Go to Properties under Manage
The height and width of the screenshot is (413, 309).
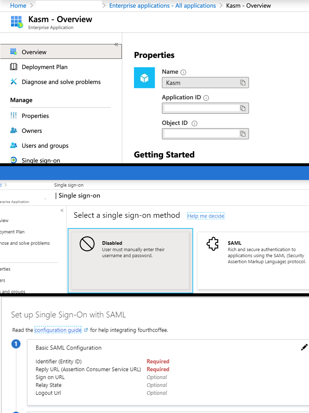35,116
